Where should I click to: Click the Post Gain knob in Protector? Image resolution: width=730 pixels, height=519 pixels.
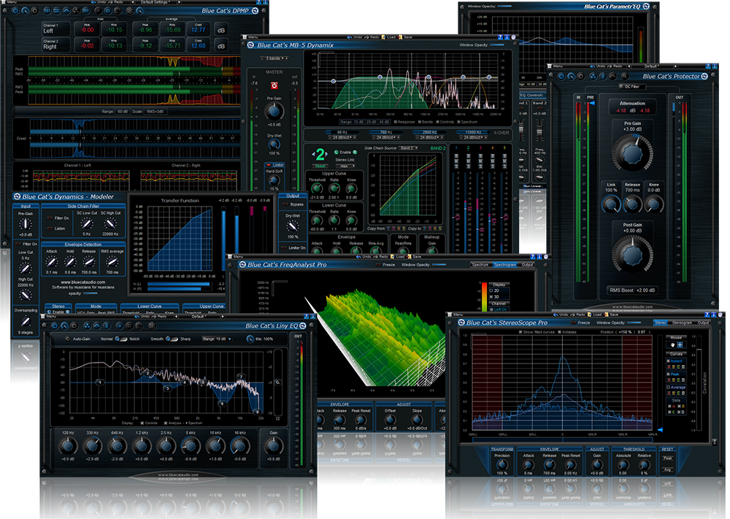click(x=632, y=254)
